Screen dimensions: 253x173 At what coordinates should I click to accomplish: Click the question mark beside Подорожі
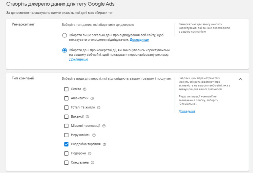click(x=90, y=154)
